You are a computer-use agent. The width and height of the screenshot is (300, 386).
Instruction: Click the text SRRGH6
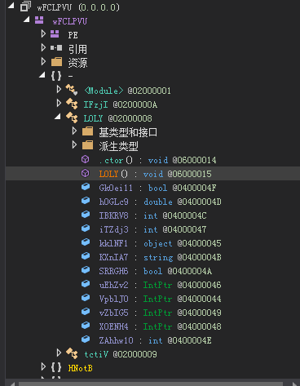pyautogui.click(x=113, y=271)
